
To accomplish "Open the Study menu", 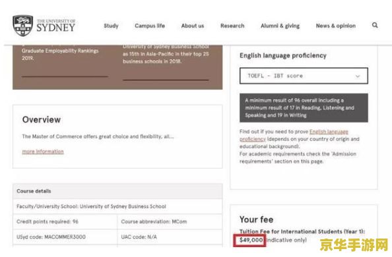I will (x=111, y=26).
